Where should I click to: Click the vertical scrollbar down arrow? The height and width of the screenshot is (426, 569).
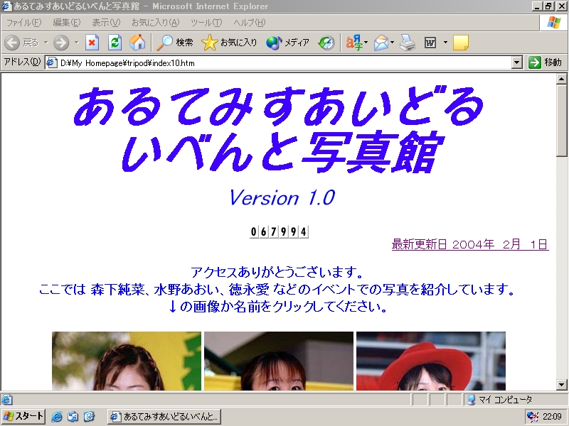pos(561,385)
